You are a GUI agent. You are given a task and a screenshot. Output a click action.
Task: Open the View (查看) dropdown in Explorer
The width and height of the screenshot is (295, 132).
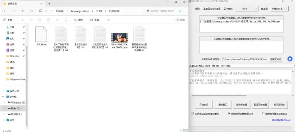coord(96,20)
